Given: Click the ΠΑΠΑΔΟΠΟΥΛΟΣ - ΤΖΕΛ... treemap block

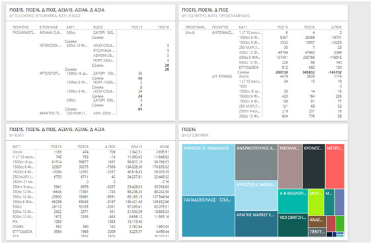Looking at the screenshot, I should pyautogui.click(x=208, y=216).
